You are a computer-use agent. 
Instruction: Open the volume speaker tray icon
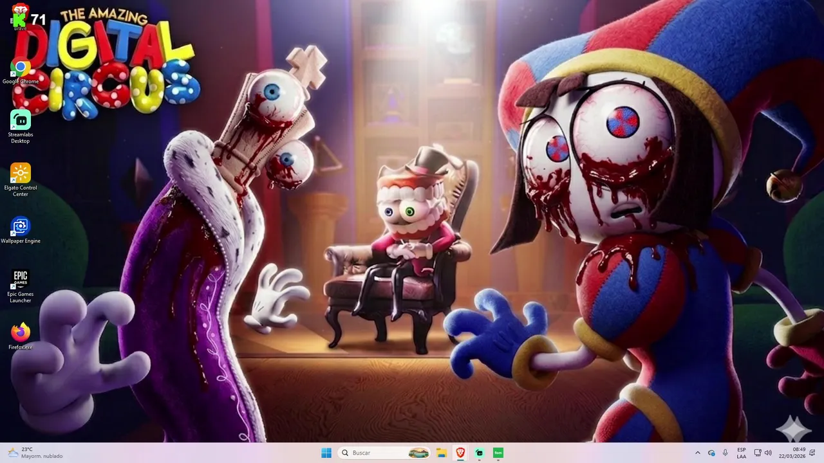pos(768,453)
